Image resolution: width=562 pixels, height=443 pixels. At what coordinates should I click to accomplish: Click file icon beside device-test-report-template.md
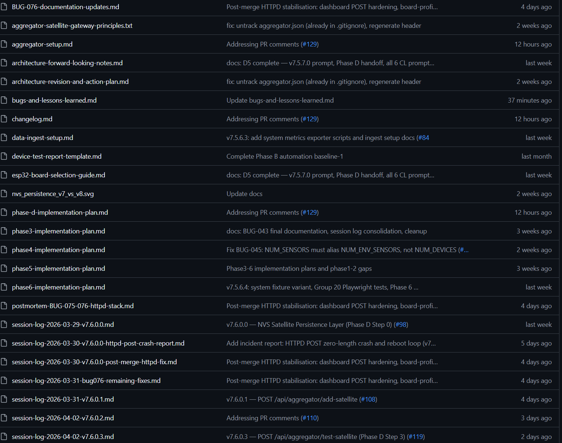pos(4,156)
